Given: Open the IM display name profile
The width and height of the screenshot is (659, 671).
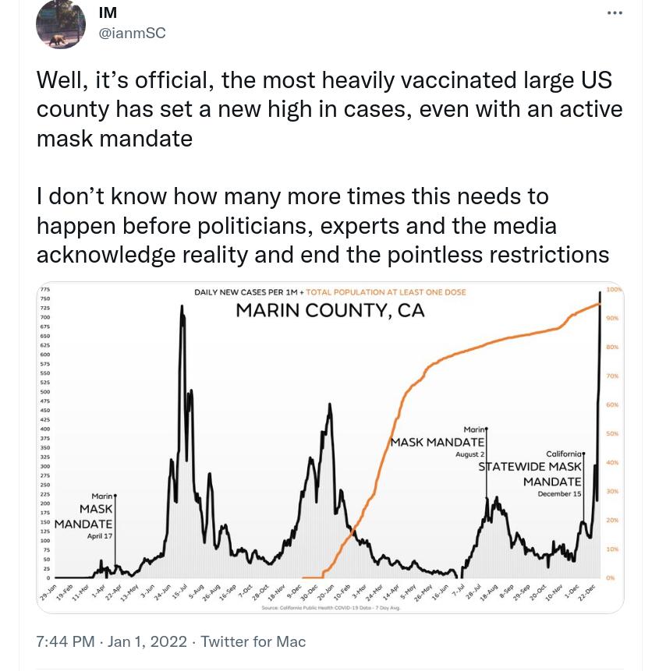Looking at the screenshot, I should [x=108, y=12].
